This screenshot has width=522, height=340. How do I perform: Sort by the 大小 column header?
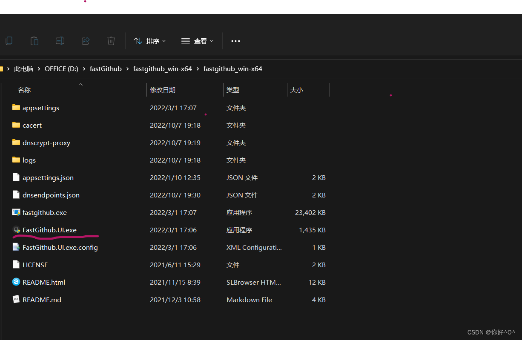(x=297, y=90)
